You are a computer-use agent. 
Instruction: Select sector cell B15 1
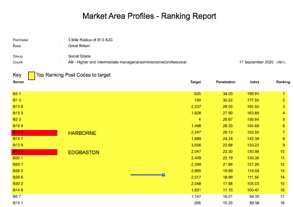(x=18, y=203)
